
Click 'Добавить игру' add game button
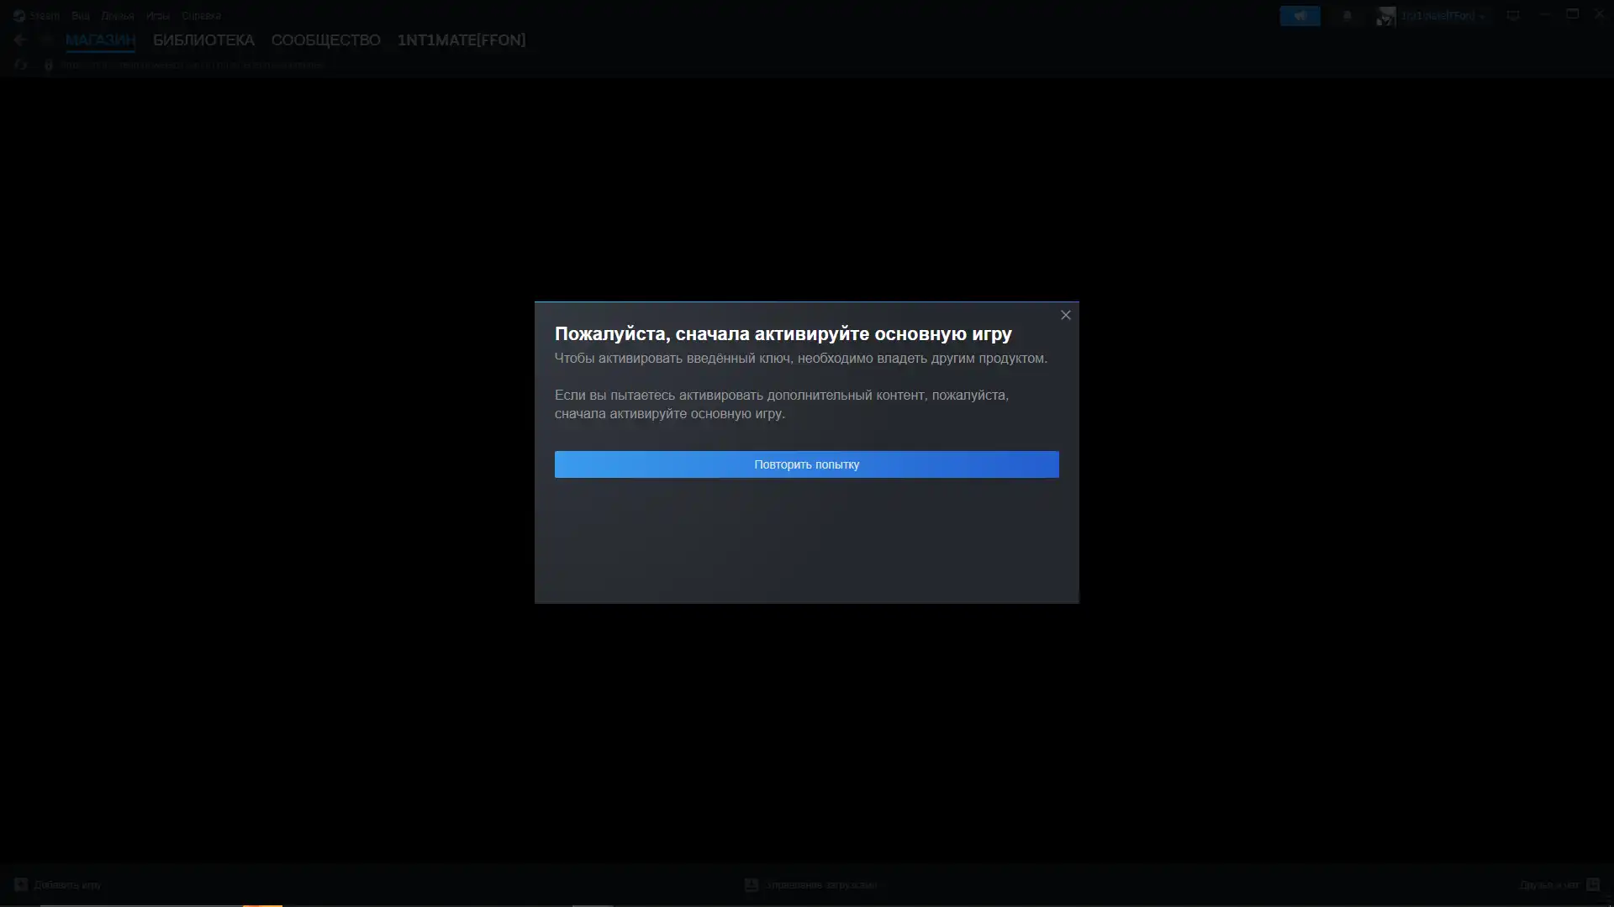tap(67, 884)
